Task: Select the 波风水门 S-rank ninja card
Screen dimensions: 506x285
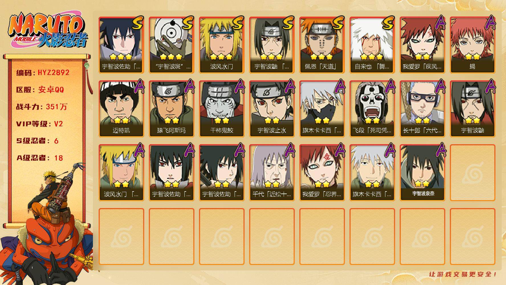Action: [x=221, y=45]
